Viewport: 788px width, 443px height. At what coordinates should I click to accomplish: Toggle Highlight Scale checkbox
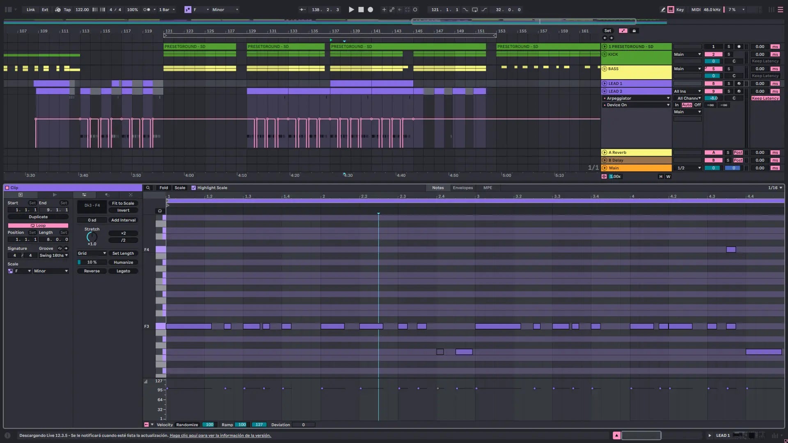point(194,188)
